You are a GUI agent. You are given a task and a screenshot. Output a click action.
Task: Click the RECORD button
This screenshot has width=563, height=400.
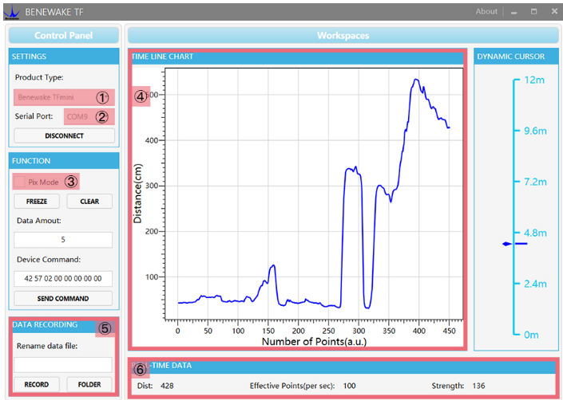[37, 384]
